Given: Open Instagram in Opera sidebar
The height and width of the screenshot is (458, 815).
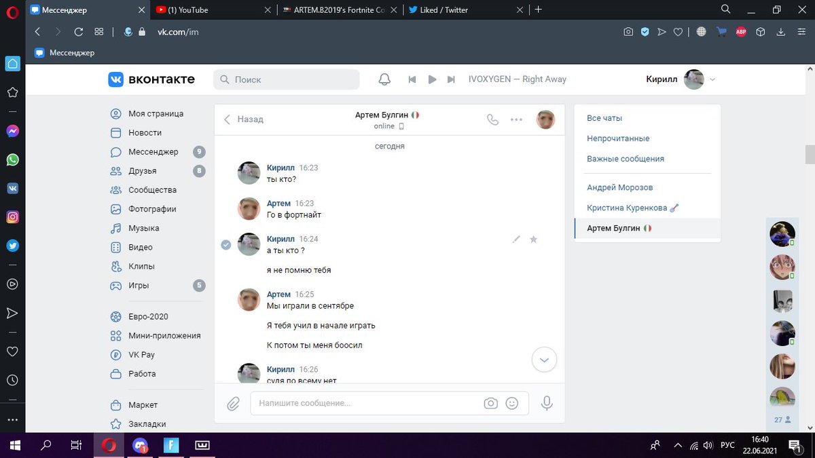Looking at the screenshot, I should tap(12, 217).
